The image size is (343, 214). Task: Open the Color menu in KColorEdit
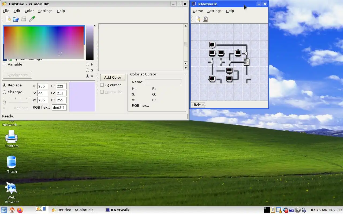pos(29,11)
